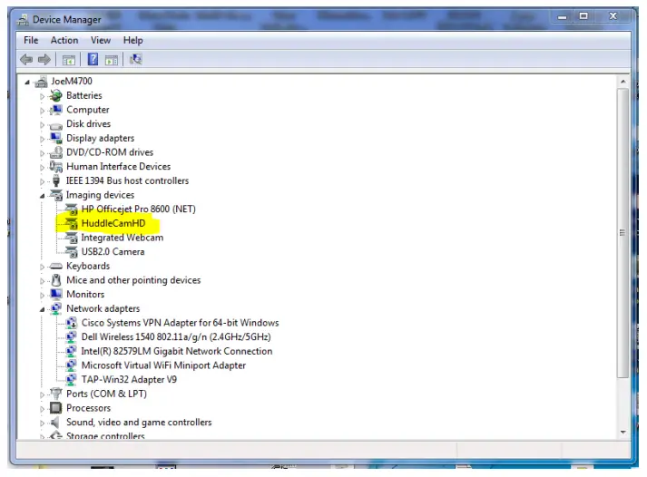Expand the DVD/CD-ROM drives category
The image size is (647, 477).
point(42,153)
